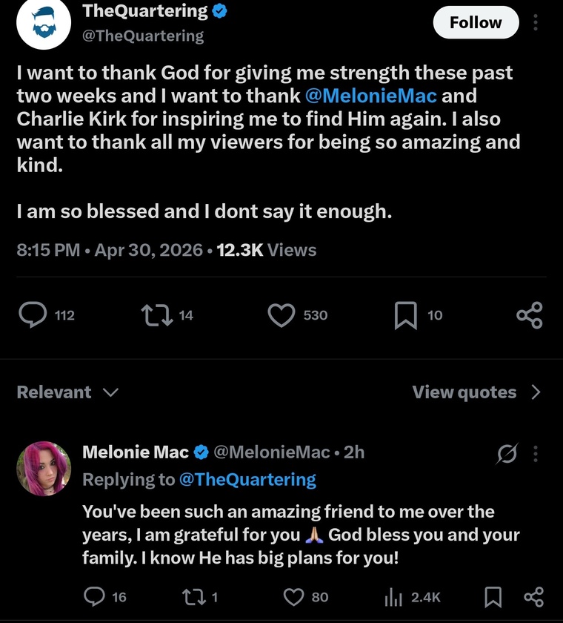The height and width of the screenshot is (623, 563).
Task: Share the main post
Action: pyautogui.click(x=530, y=315)
